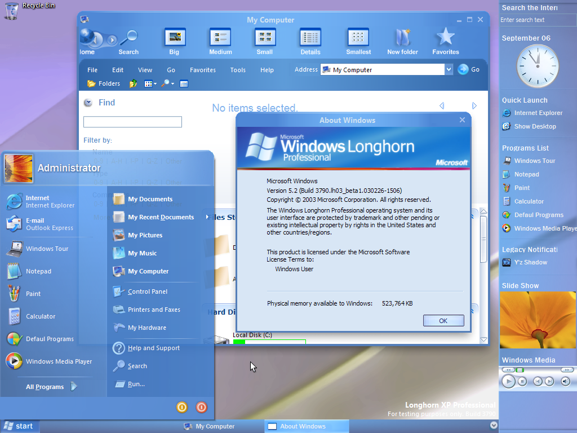The width and height of the screenshot is (577, 433).
Task: Select the Details view icon in My Computer
Action: (x=310, y=41)
